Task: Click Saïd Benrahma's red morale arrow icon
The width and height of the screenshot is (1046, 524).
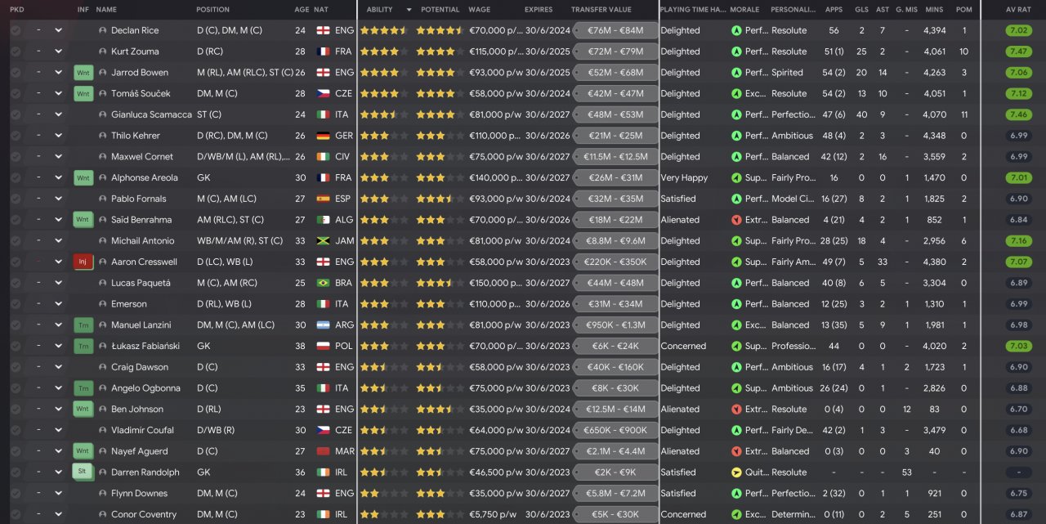Action: [x=736, y=220]
